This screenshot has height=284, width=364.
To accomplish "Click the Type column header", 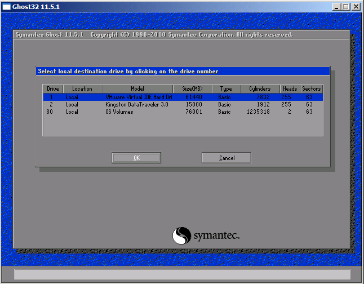I will pyautogui.click(x=226, y=89).
